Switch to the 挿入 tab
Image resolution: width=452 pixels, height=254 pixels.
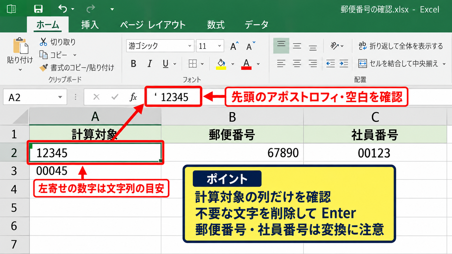pos(90,25)
